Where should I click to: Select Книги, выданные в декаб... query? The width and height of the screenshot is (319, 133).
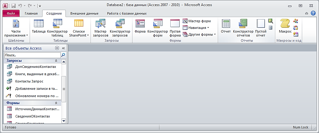[x=32, y=74]
